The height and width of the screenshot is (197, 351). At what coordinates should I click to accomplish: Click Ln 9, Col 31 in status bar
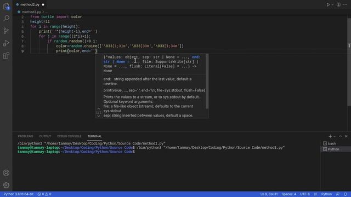(x=269, y=194)
